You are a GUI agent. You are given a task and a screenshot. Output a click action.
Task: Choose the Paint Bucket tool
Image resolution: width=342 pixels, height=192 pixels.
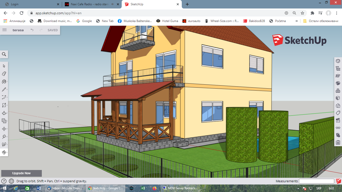pyautogui.click(x=4, y=82)
